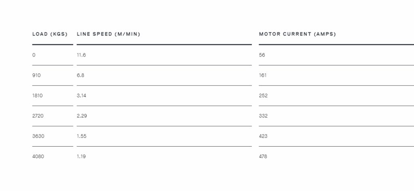Screen dimensions: 414x191
Task: Click the motor current 161 value
Action: (x=263, y=76)
